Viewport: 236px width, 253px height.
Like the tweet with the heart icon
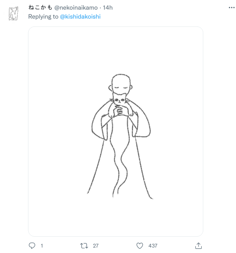140,246
